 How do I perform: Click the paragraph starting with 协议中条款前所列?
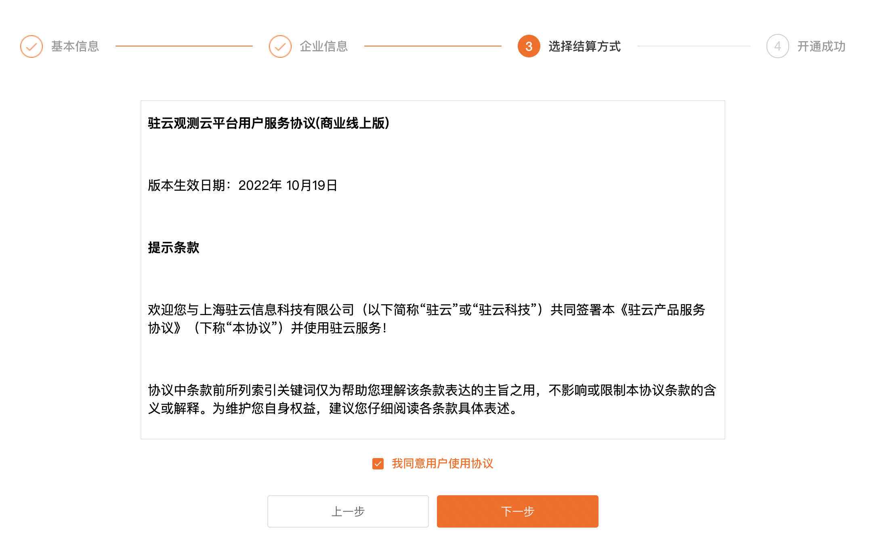click(x=432, y=399)
